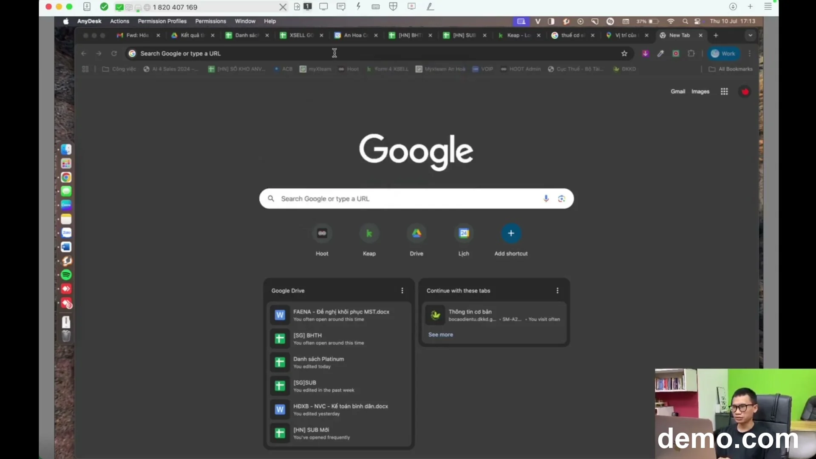Click the AnyDesk chat icon
Viewport: 816px width, 459px height.
coord(341,7)
